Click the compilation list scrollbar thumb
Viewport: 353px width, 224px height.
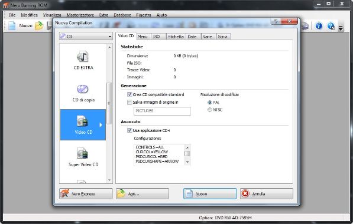109,103
